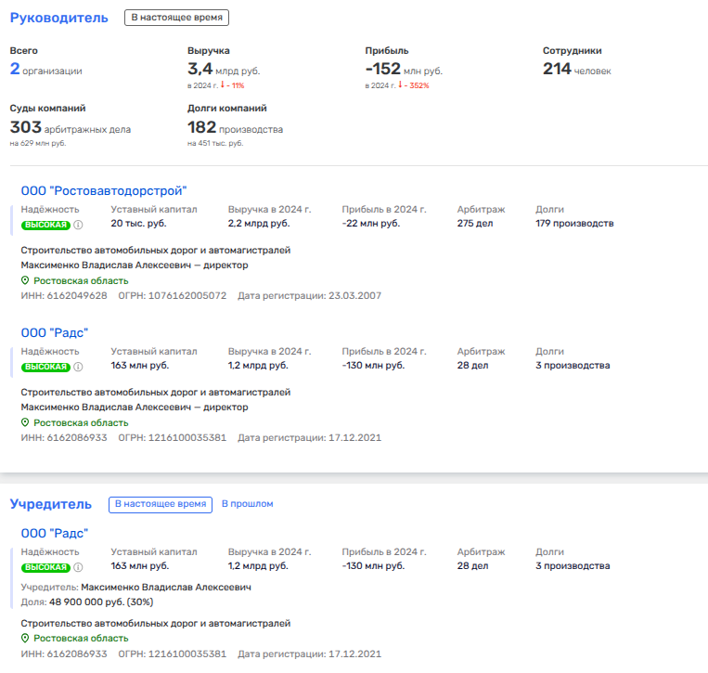
Task: Click the '2 организации' total count
Action: click(x=45, y=70)
